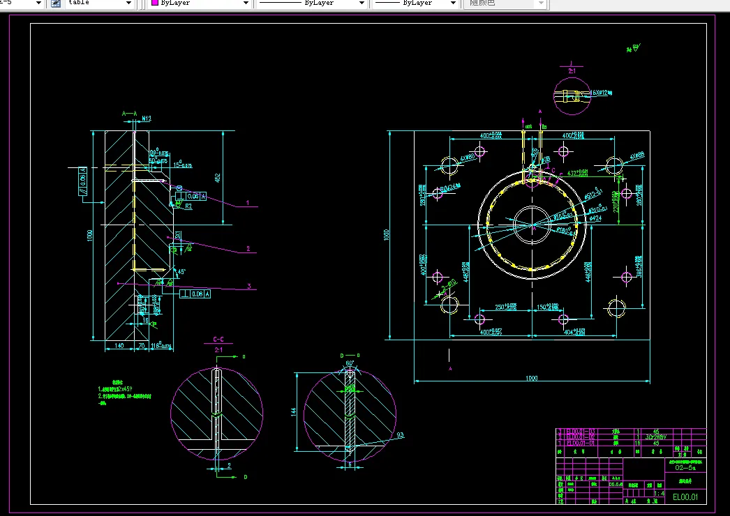Select balloon number 1 leader label

[x=248, y=203]
